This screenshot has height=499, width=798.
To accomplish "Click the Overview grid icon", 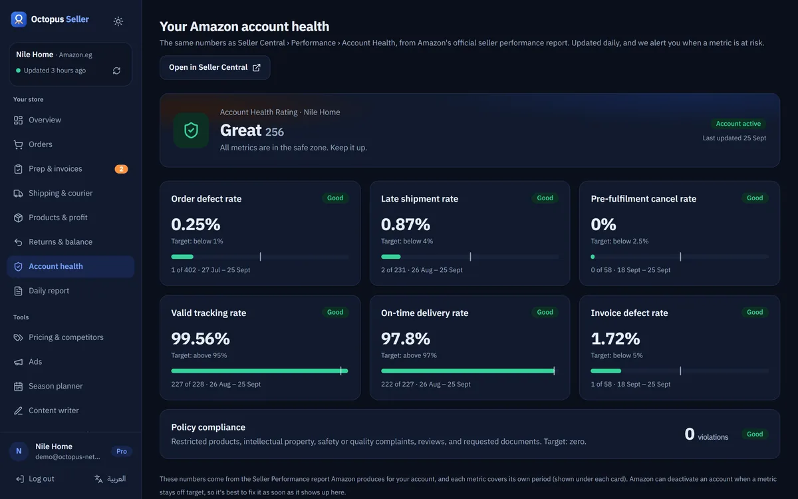I will (x=18, y=120).
